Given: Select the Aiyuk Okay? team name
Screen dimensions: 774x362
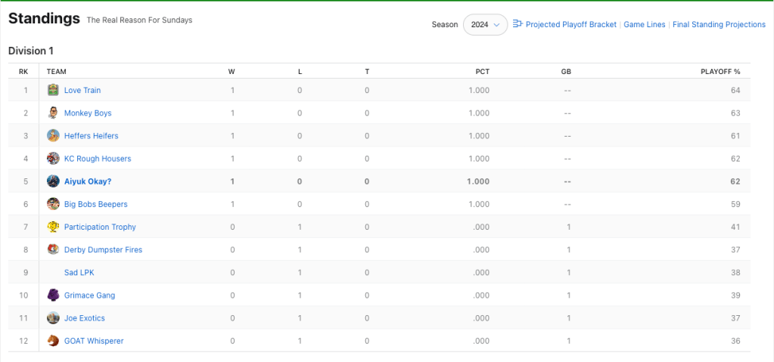Looking at the screenshot, I should (88, 181).
